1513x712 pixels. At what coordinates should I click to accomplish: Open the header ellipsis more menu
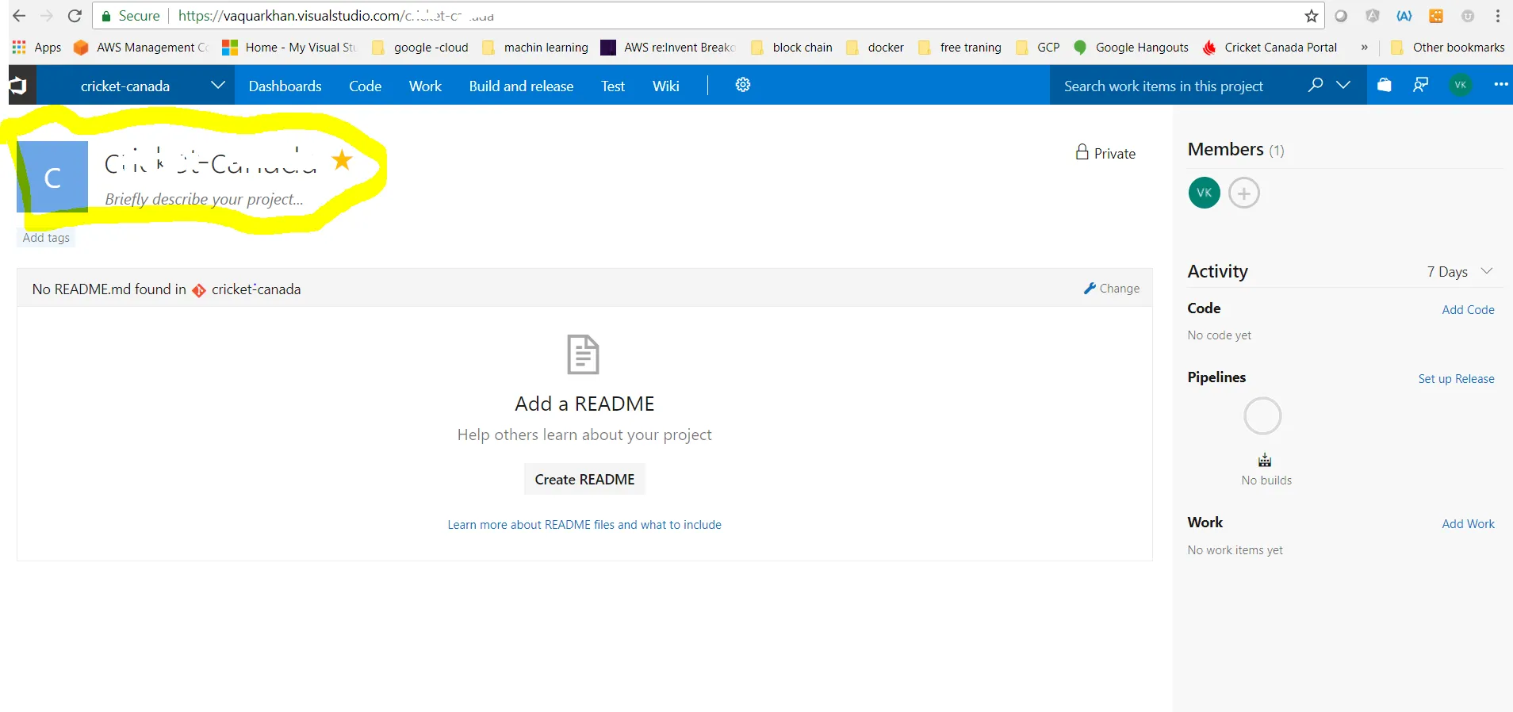click(1501, 85)
